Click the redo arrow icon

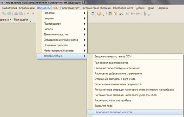click(x=33, y=14)
